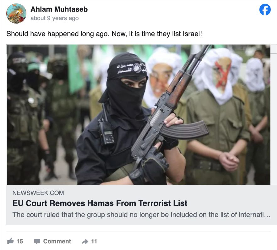View the 11 shares count
The width and height of the screenshot is (277, 250).
94,241
